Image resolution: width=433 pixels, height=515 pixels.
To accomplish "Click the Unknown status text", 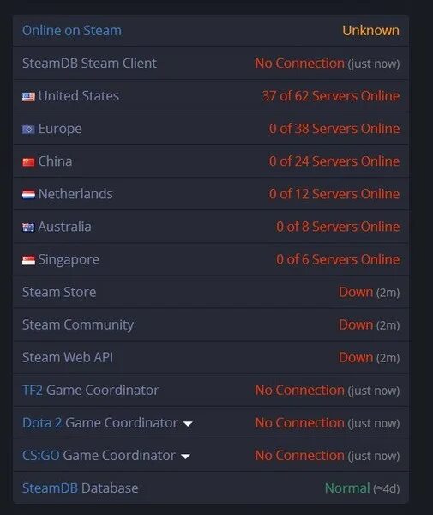I will click(x=371, y=31).
